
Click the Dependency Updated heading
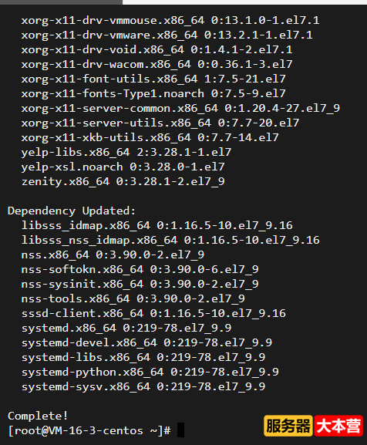(x=72, y=211)
